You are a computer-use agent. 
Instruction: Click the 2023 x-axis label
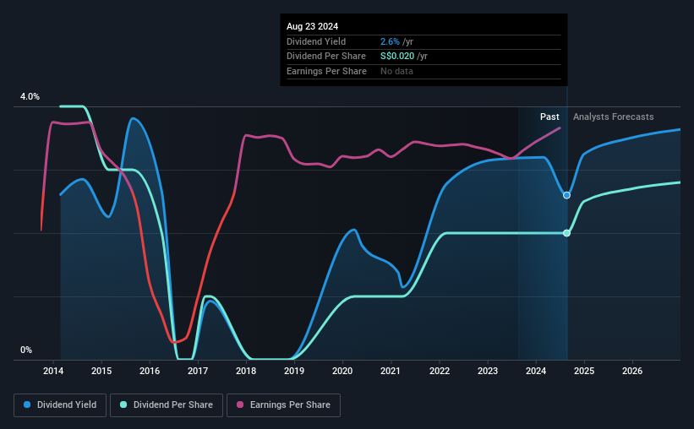pyautogui.click(x=488, y=371)
